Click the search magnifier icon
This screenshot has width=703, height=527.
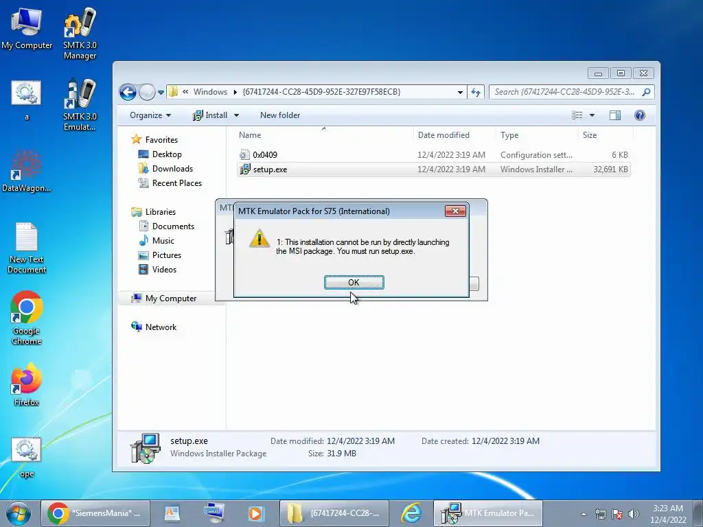coord(646,92)
